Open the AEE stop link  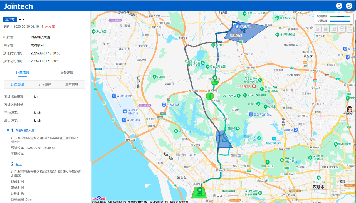click(x=19, y=164)
